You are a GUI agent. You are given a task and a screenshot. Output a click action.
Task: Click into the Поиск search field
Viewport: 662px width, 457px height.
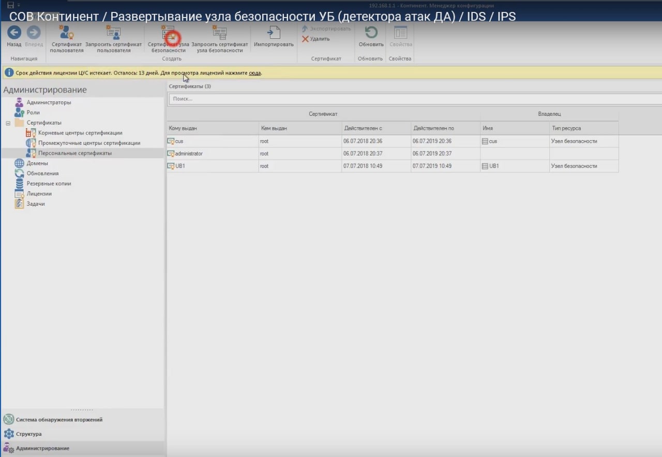point(414,99)
